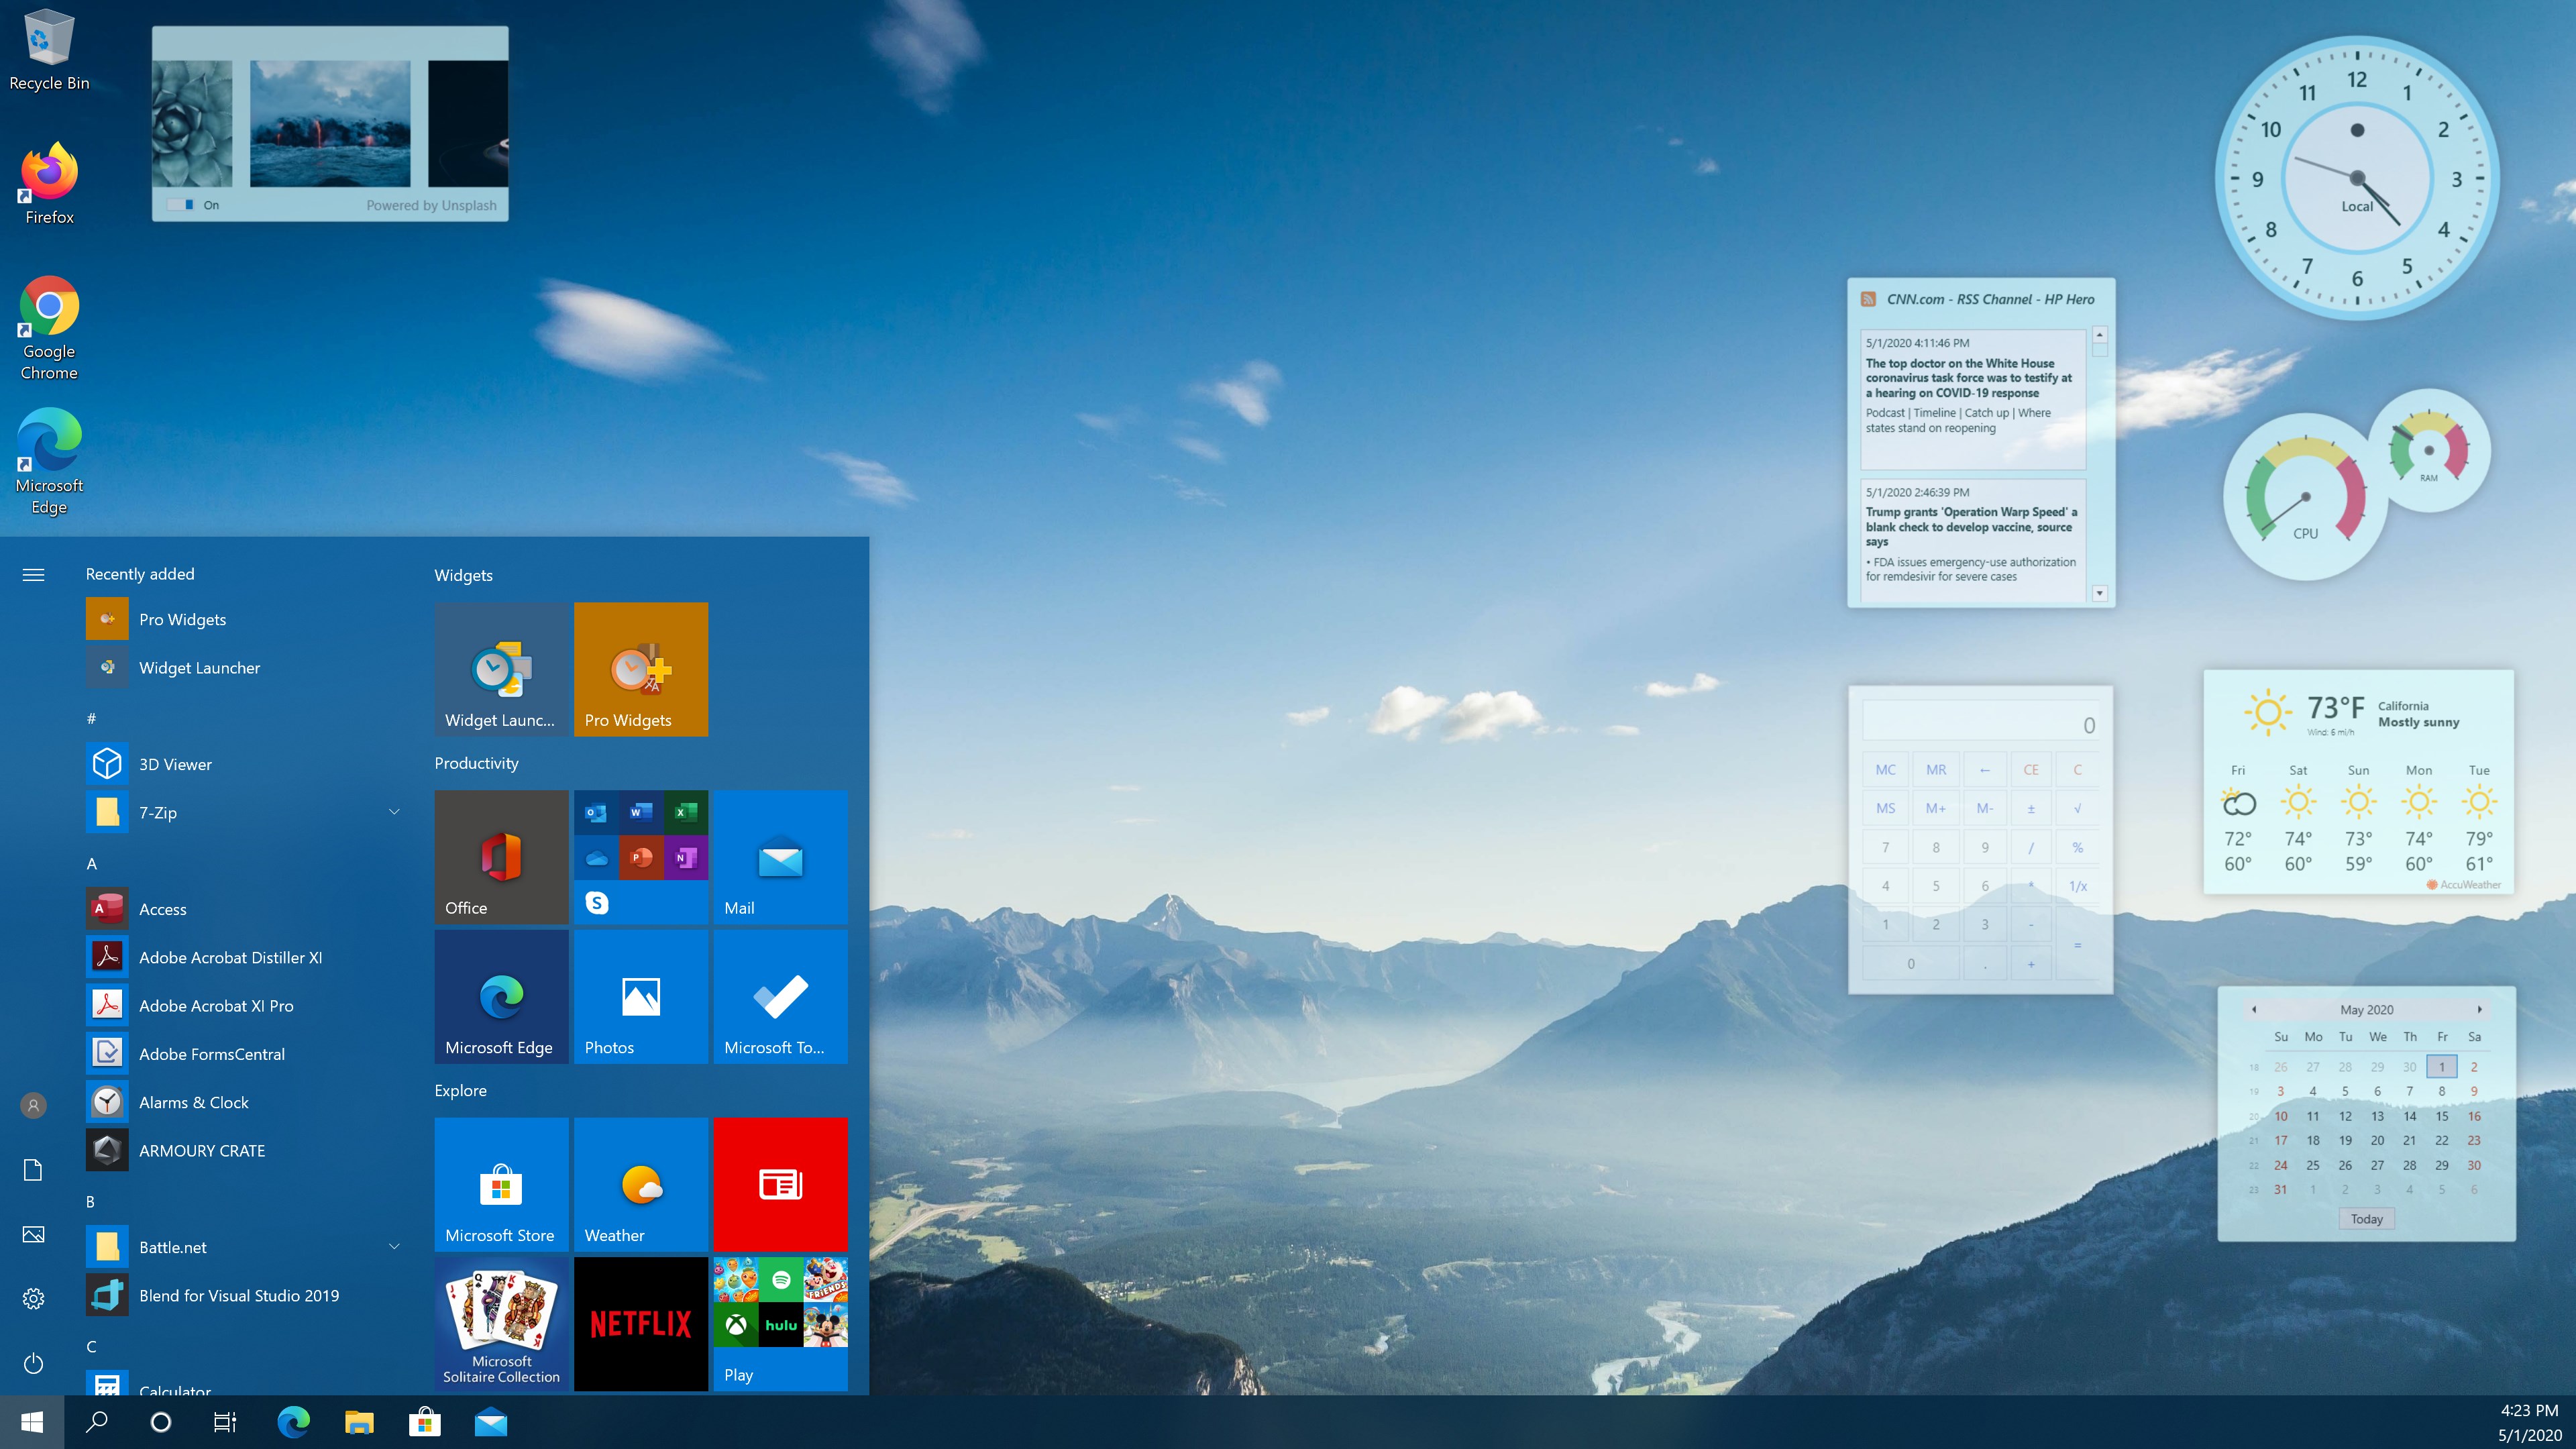Open Cortana from the taskbar
The height and width of the screenshot is (1449, 2576).
point(160,1422)
